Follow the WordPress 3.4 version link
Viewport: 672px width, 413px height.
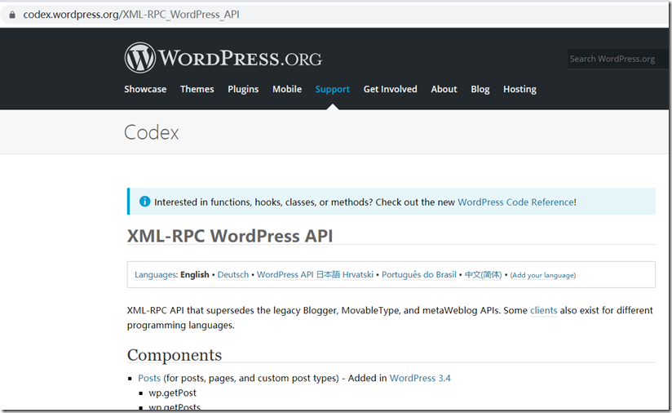coord(420,378)
